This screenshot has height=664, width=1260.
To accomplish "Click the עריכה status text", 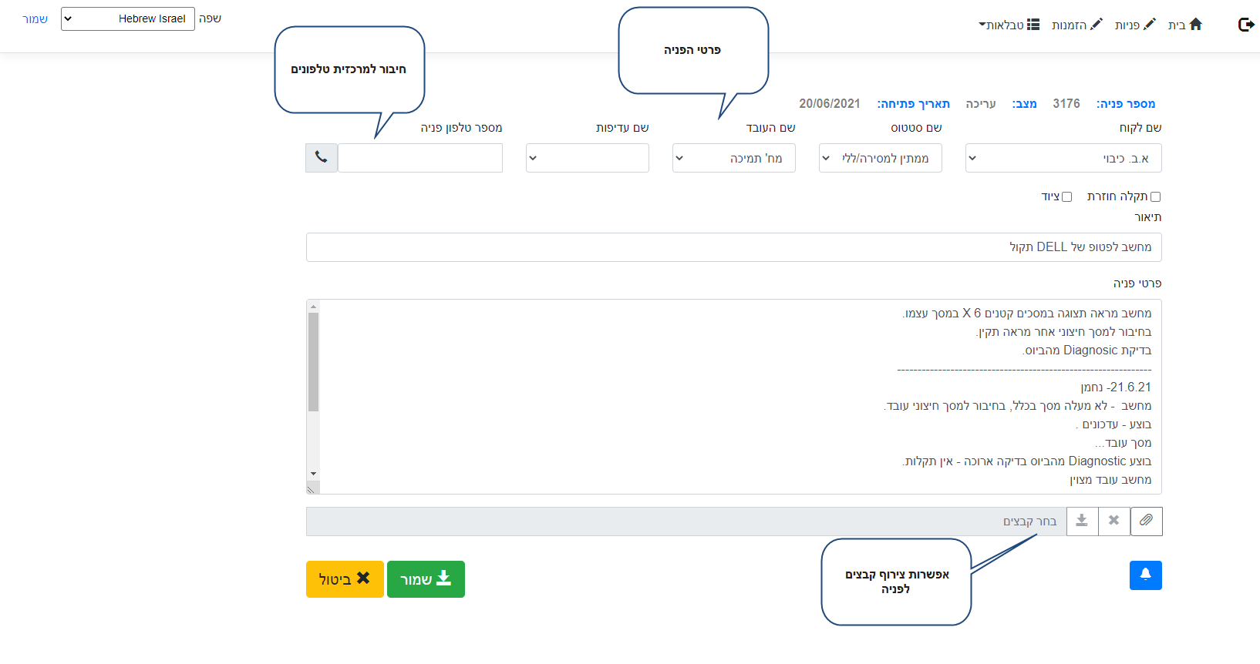I will pos(981,104).
